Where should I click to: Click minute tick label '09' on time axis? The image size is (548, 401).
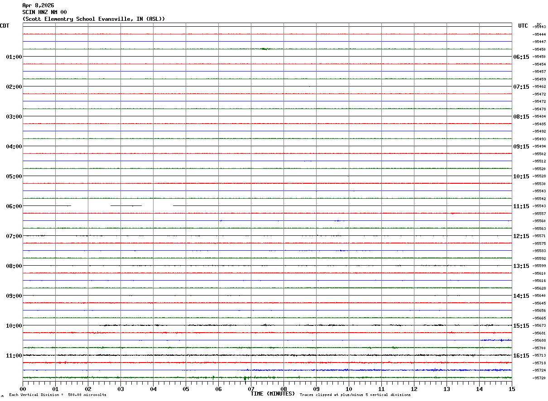[x=316, y=389]
